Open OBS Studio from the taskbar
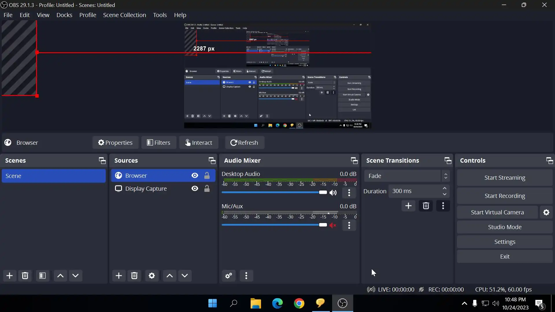The width and height of the screenshot is (555, 312). pyautogui.click(x=342, y=303)
